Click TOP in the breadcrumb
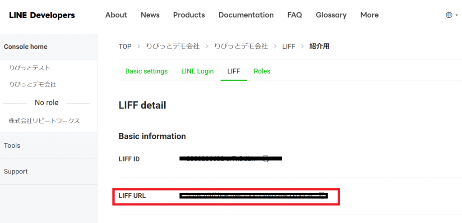 click(x=125, y=46)
